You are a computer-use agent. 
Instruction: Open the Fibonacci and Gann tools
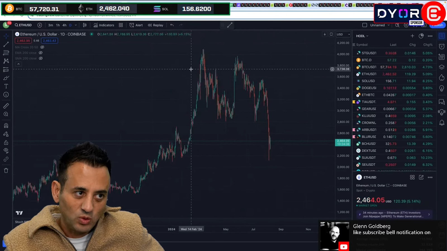6,53
